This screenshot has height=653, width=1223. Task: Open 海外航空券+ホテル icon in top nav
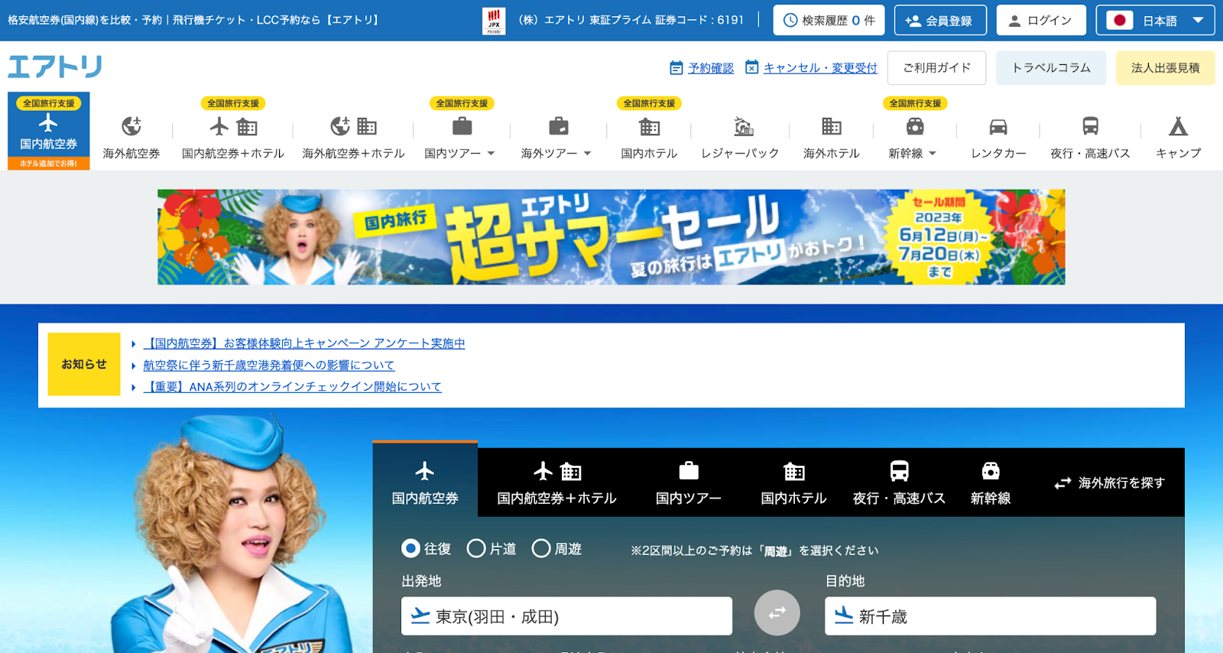coord(353,126)
